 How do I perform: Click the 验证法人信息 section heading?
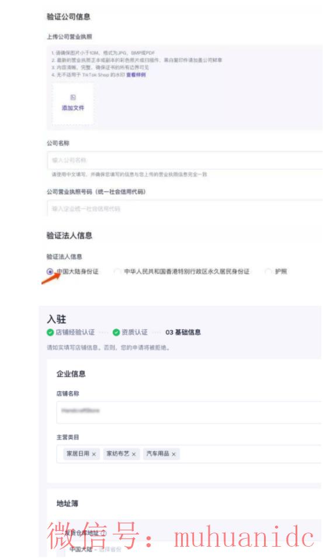(x=70, y=236)
